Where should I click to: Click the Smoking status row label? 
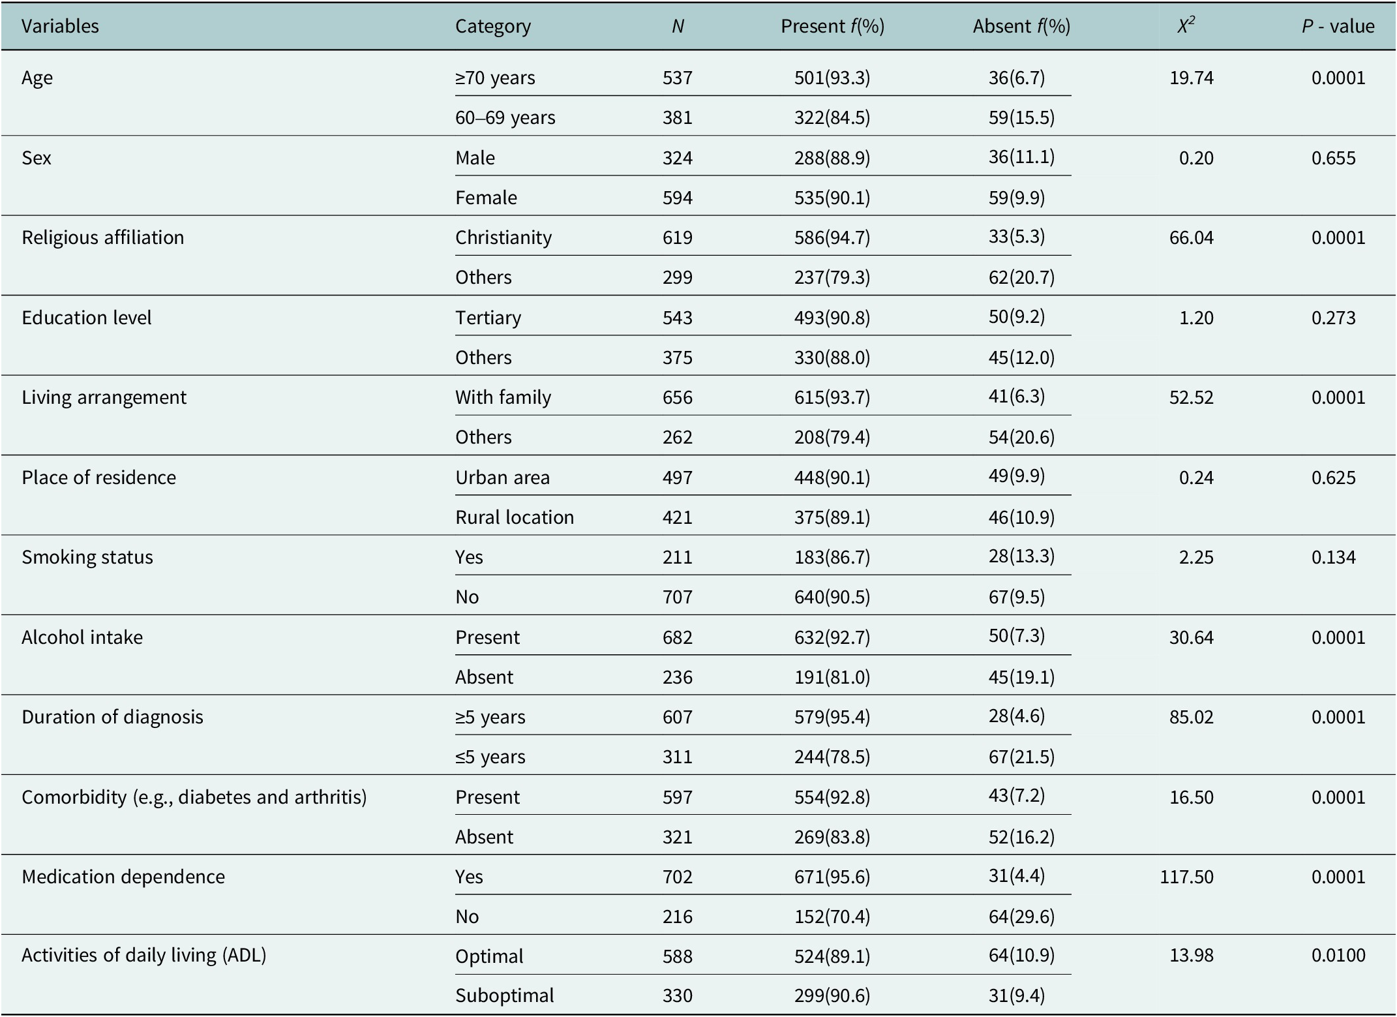(87, 557)
